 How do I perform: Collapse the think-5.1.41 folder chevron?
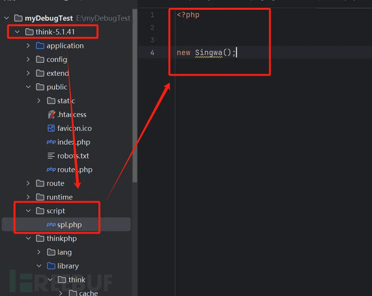(17, 32)
